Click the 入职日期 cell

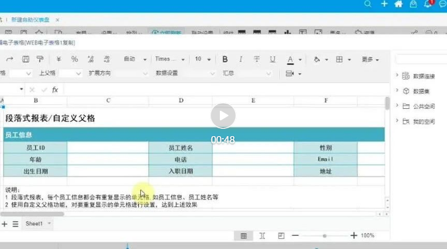pos(181,171)
